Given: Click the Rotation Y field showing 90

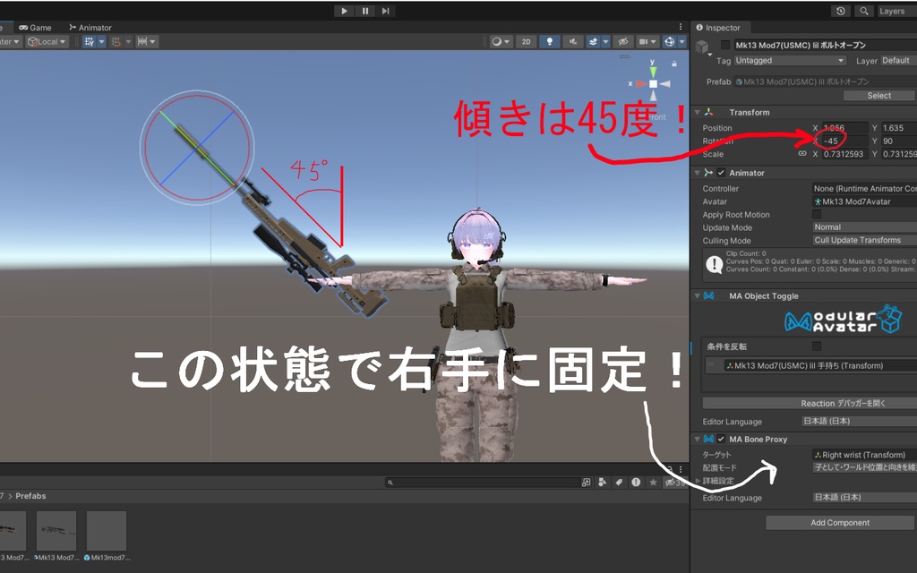Looking at the screenshot, I should 899,141.
